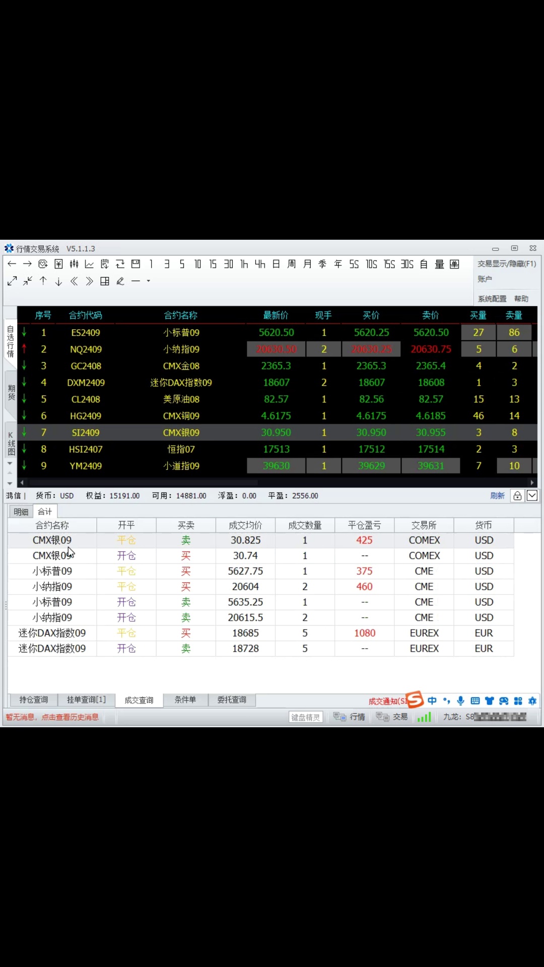Click the Sogou input method S icon

[x=415, y=700]
